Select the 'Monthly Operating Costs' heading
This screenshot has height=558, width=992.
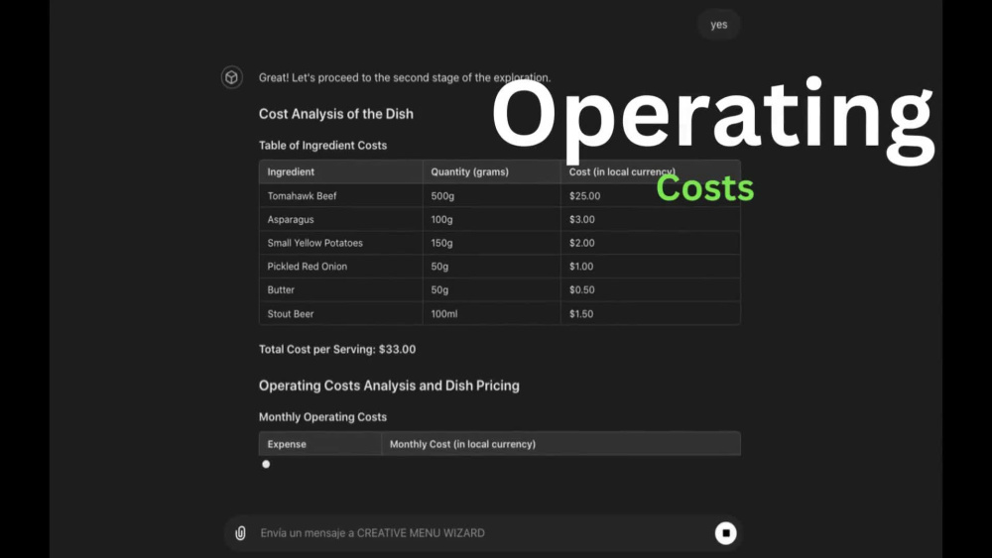[x=322, y=417]
